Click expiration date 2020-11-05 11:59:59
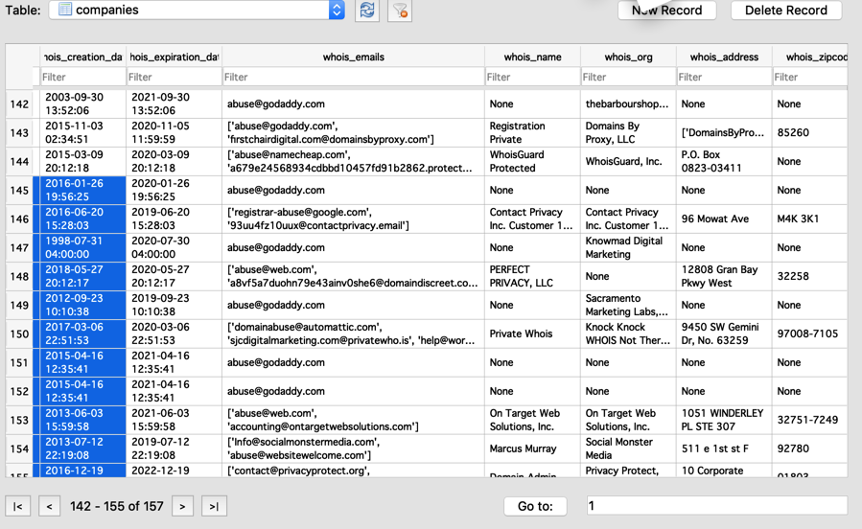The image size is (862, 529). pyautogui.click(x=174, y=132)
